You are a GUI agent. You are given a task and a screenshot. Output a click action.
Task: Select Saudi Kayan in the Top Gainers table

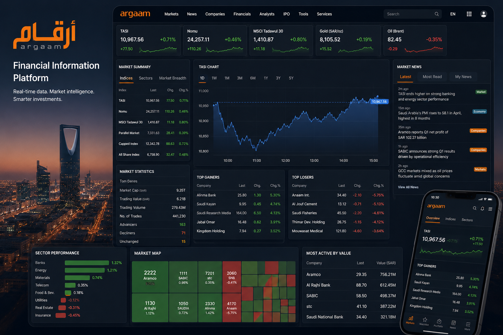(x=239, y=204)
